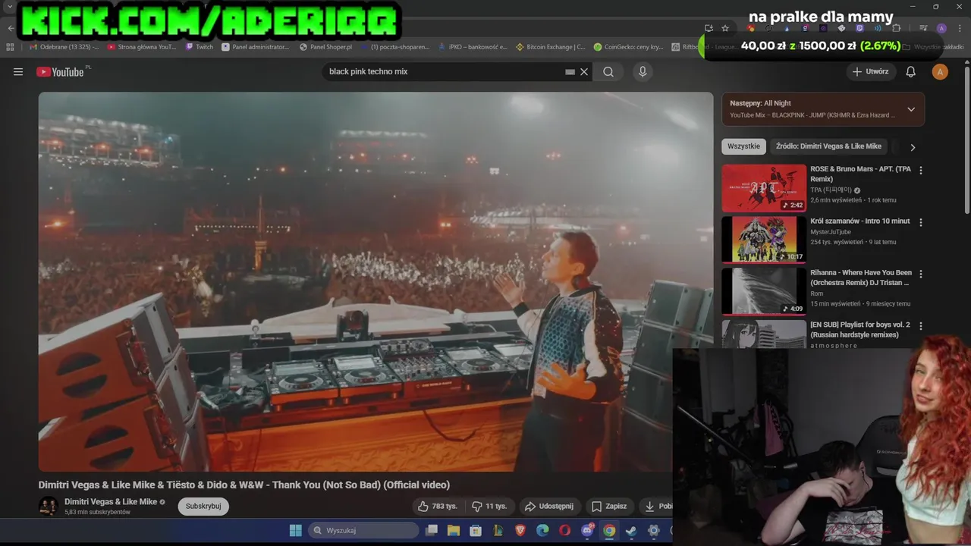Open the Panel administrator bookmark
The height and width of the screenshot is (546, 971).
pyautogui.click(x=256, y=47)
